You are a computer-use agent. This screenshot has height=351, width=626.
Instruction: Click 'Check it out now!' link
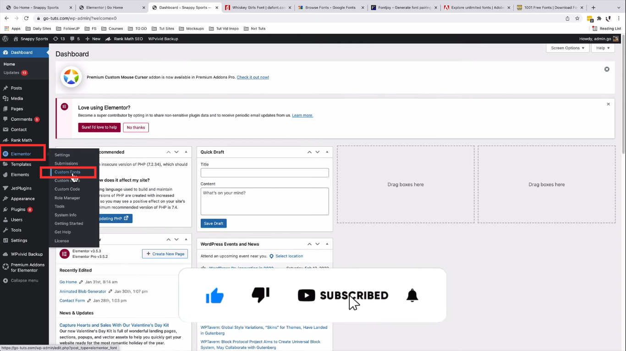(x=253, y=77)
